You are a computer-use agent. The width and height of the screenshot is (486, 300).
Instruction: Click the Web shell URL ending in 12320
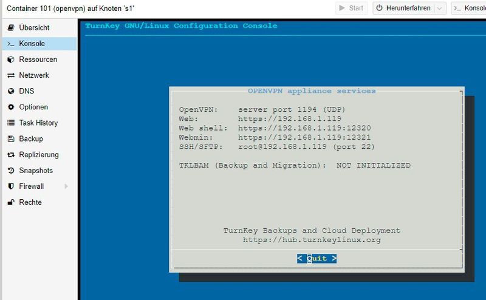click(x=304, y=128)
